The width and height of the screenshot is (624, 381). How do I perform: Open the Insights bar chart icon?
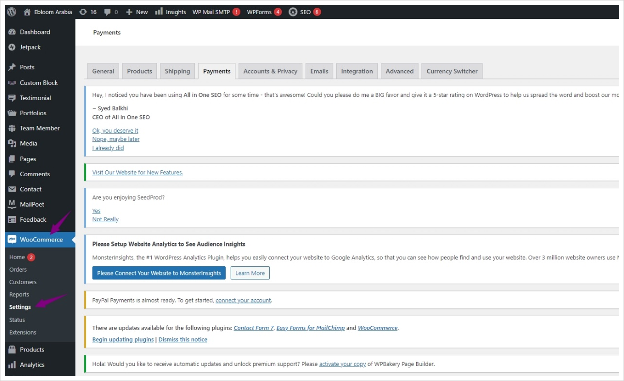159,12
